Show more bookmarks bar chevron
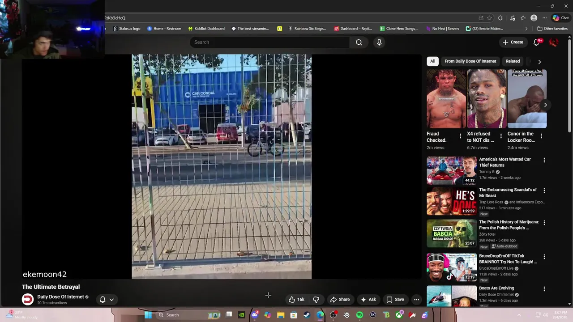 click(x=526, y=29)
